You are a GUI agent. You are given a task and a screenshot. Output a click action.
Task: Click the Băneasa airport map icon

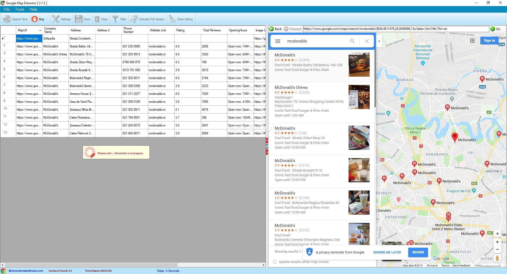423,63
